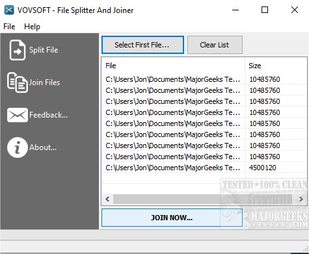
Task: Click the File column header
Action: tap(174, 66)
